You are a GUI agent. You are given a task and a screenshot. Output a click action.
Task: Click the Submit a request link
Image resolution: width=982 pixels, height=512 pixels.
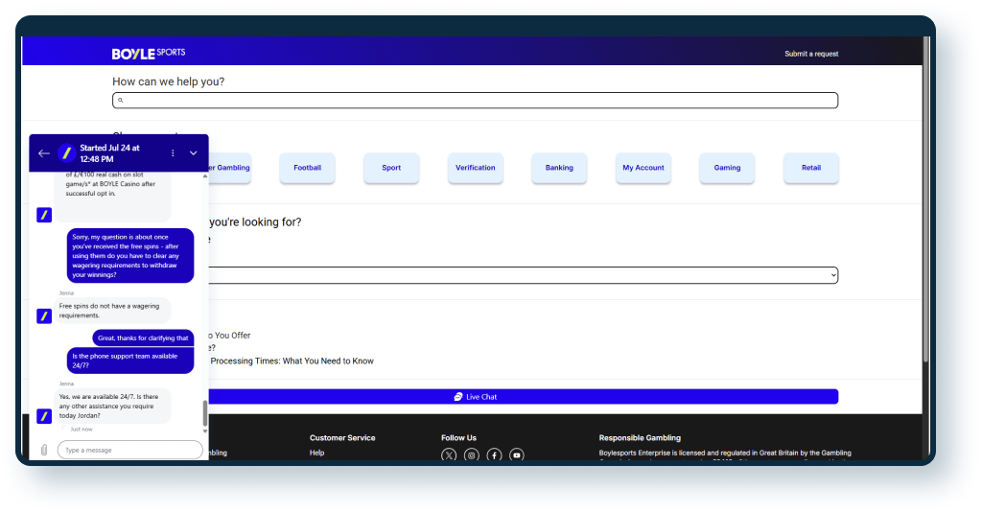click(x=811, y=54)
